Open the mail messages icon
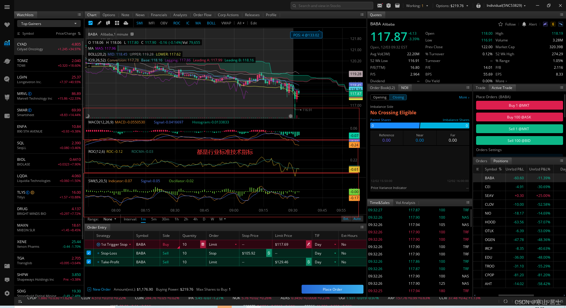 coord(380,6)
